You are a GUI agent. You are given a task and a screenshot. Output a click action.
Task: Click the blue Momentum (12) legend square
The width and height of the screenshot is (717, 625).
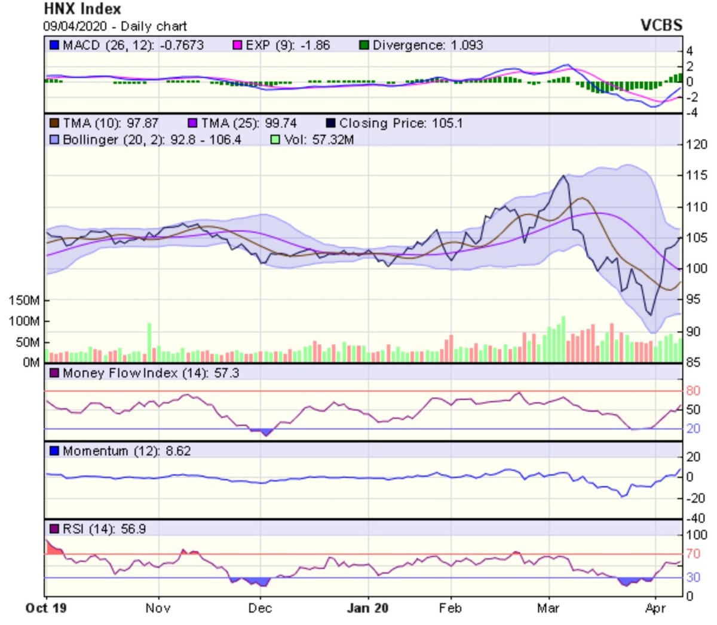coord(54,451)
